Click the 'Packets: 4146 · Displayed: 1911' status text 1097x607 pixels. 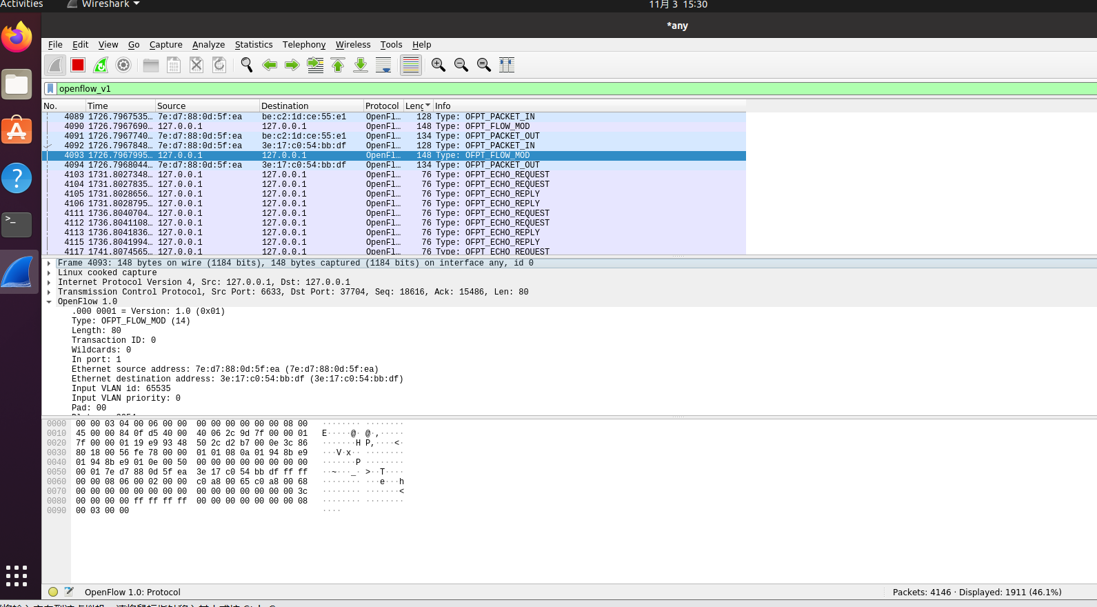click(977, 592)
